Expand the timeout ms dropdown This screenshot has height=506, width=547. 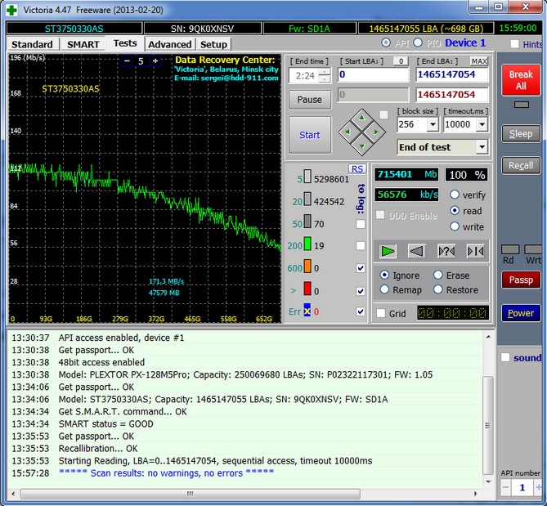(482, 124)
